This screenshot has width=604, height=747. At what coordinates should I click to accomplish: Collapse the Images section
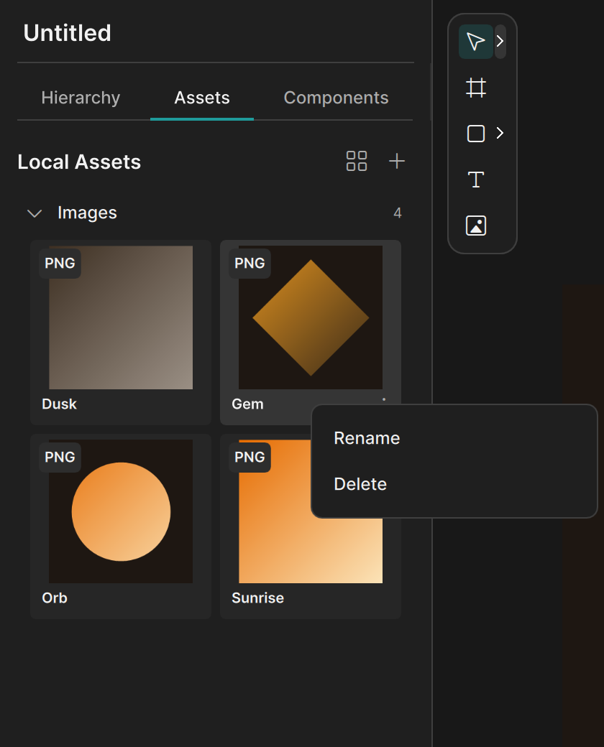(x=35, y=213)
